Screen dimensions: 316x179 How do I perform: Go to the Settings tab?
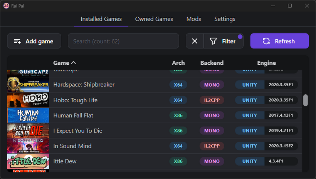pyautogui.click(x=225, y=19)
